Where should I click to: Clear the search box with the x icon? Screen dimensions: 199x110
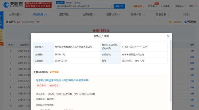tap(111, 6)
